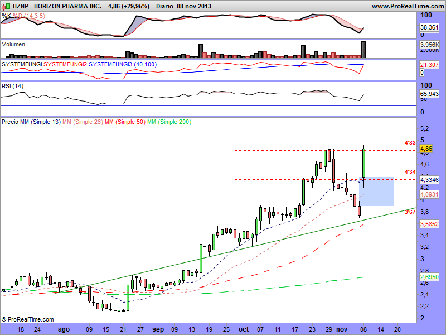
Task: Click the 5,2 price axis label
Action: pyautogui.click(x=424, y=129)
